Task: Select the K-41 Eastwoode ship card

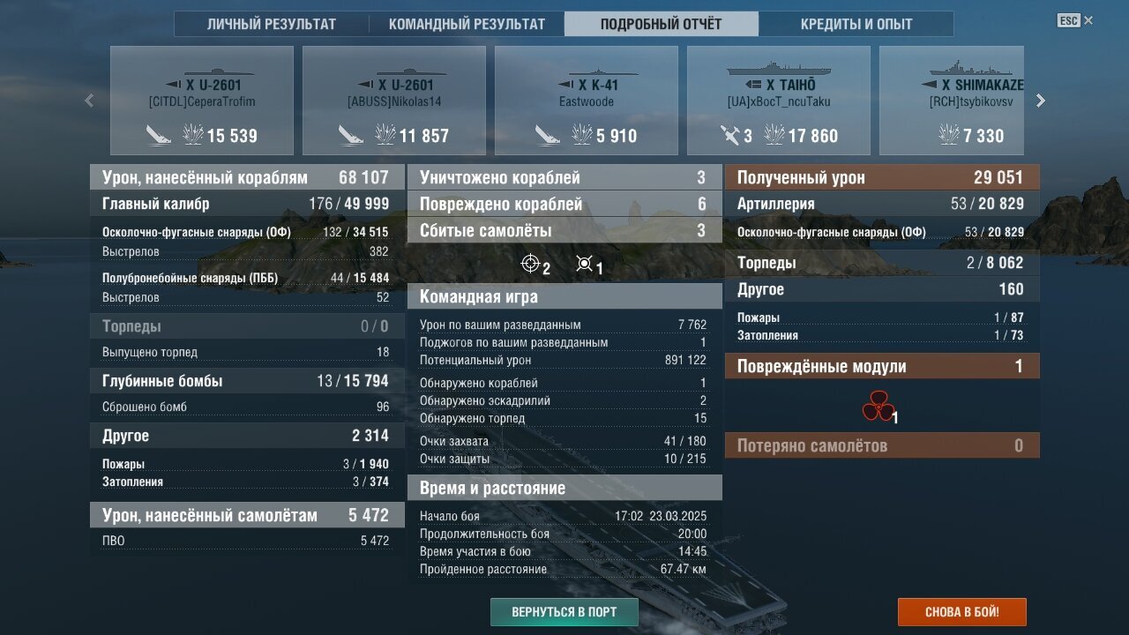Action: click(x=587, y=101)
